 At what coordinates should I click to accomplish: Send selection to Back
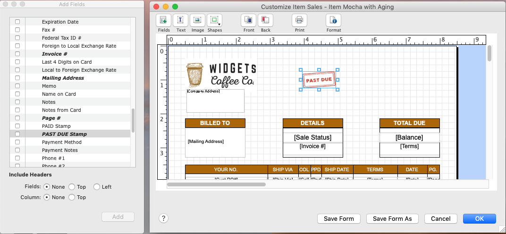click(x=266, y=20)
